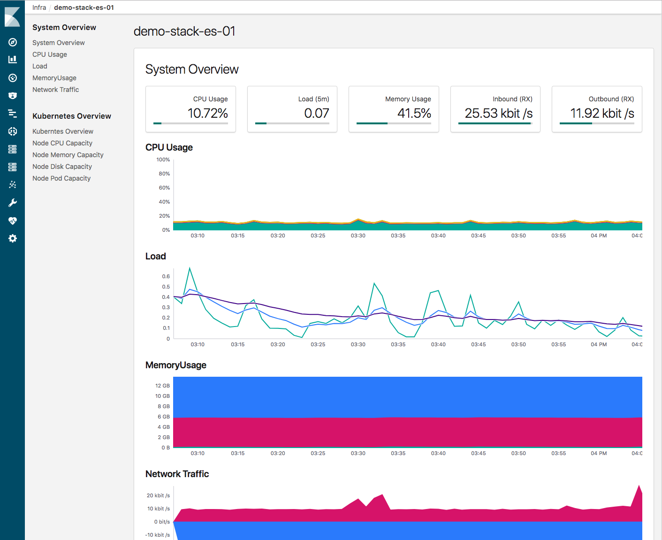Open Canvas bars icon in sidebar

click(x=13, y=114)
